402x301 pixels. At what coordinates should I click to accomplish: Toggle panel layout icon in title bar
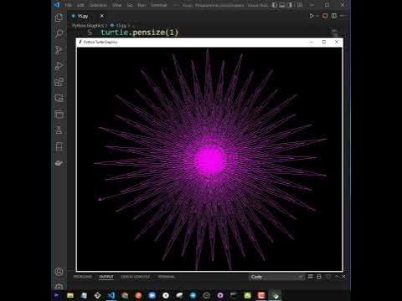tap(282, 5)
